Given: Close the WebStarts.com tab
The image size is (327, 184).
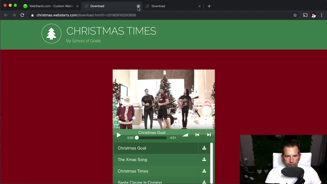Looking at the screenshot, I should click(x=77, y=6).
